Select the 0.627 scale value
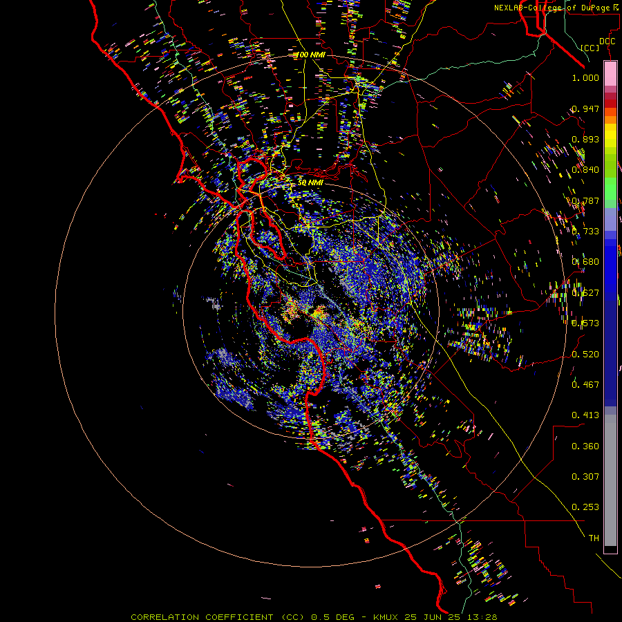 pos(585,293)
